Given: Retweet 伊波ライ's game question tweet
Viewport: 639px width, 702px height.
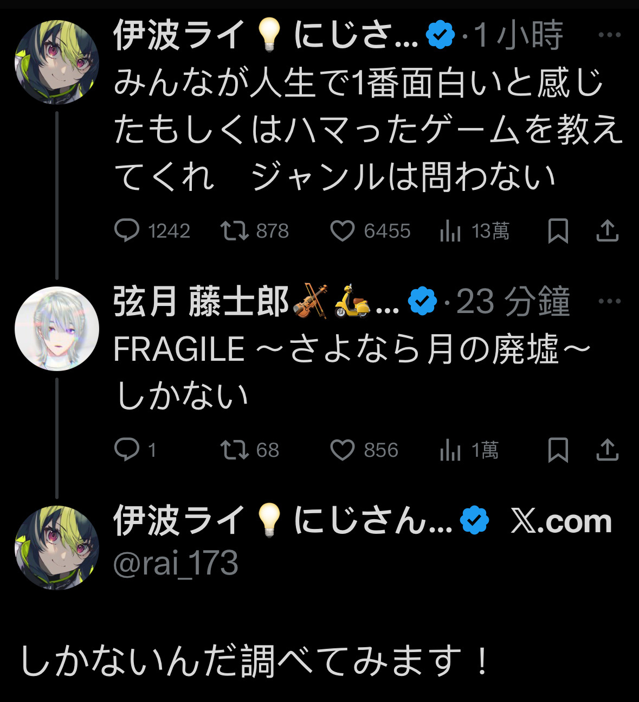Looking at the screenshot, I should coord(234,231).
